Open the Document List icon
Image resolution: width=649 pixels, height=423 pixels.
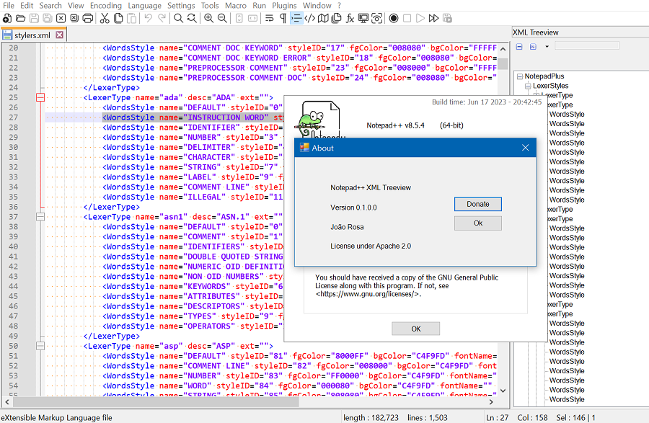point(337,18)
